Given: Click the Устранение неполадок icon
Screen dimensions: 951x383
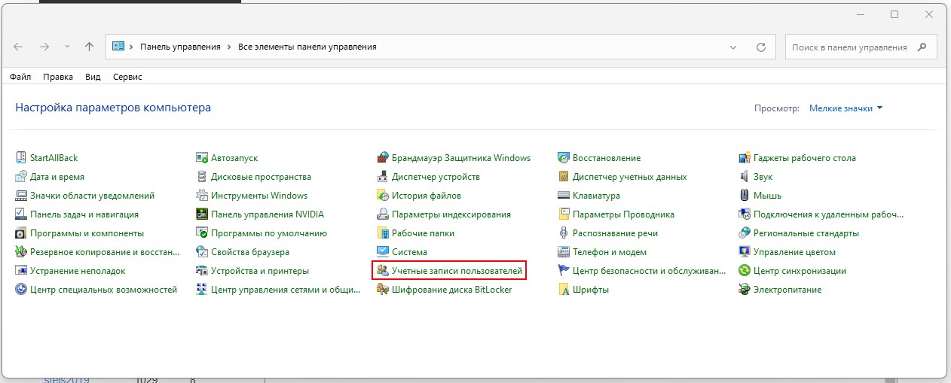Looking at the screenshot, I should click(21, 271).
